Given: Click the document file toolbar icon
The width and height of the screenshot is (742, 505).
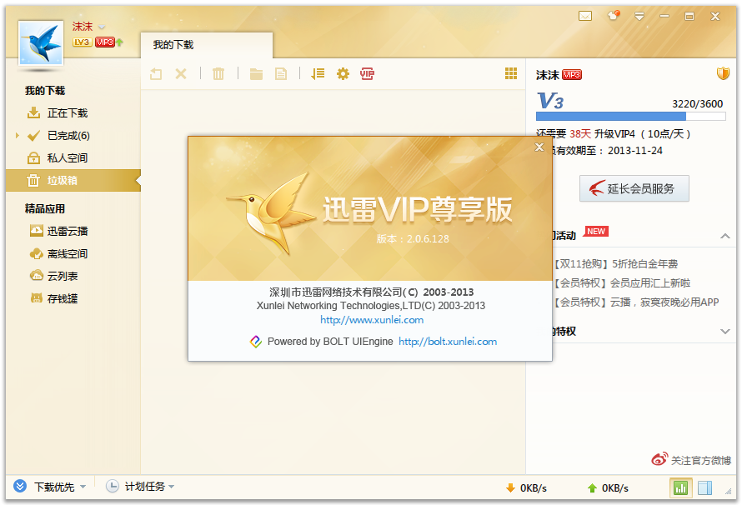Looking at the screenshot, I should [x=281, y=74].
